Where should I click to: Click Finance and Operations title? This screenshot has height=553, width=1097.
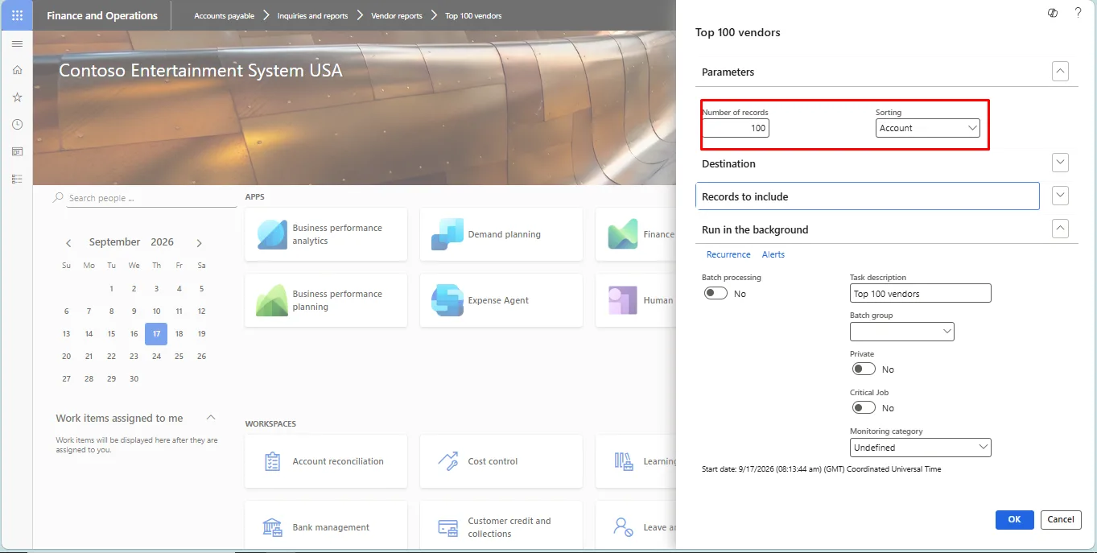pyautogui.click(x=102, y=16)
